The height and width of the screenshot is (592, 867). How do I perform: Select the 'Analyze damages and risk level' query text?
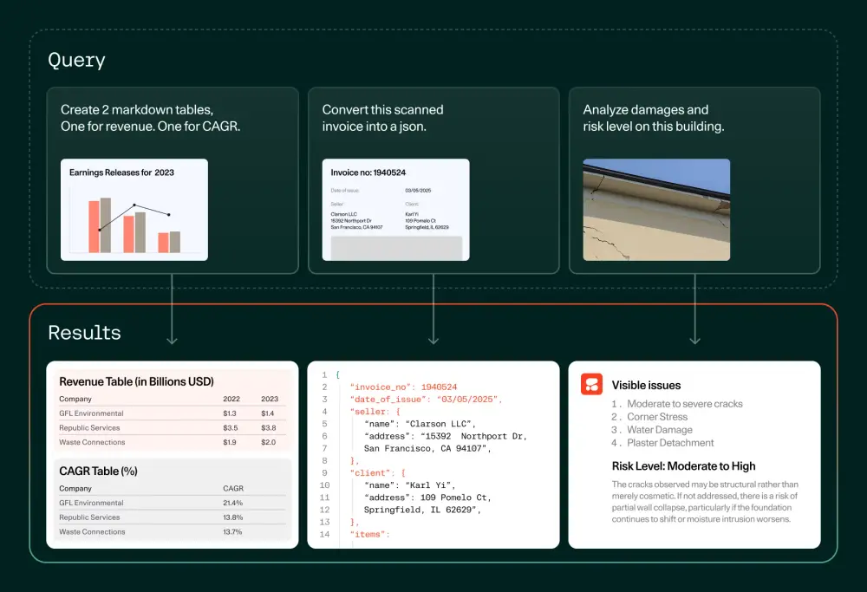[653, 118]
